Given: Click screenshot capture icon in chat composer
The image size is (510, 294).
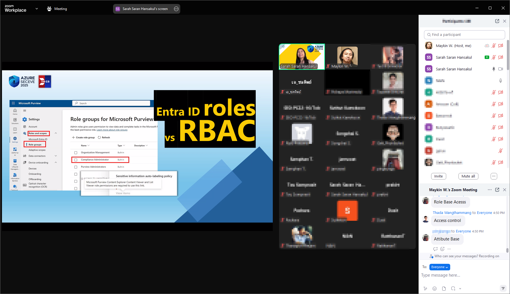Looking at the screenshot, I should (453, 289).
